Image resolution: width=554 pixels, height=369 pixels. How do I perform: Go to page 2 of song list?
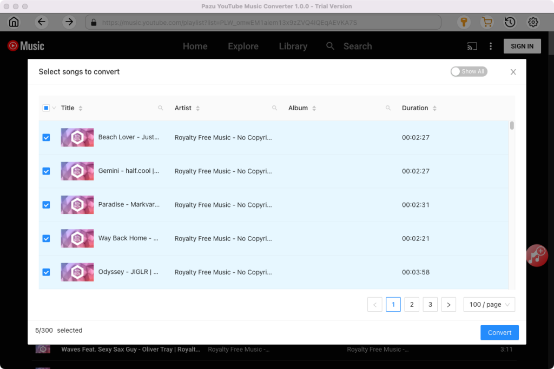pyautogui.click(x=412, y=305)
